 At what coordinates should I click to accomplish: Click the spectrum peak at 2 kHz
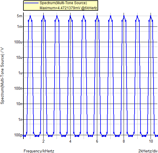click(44, 16)
